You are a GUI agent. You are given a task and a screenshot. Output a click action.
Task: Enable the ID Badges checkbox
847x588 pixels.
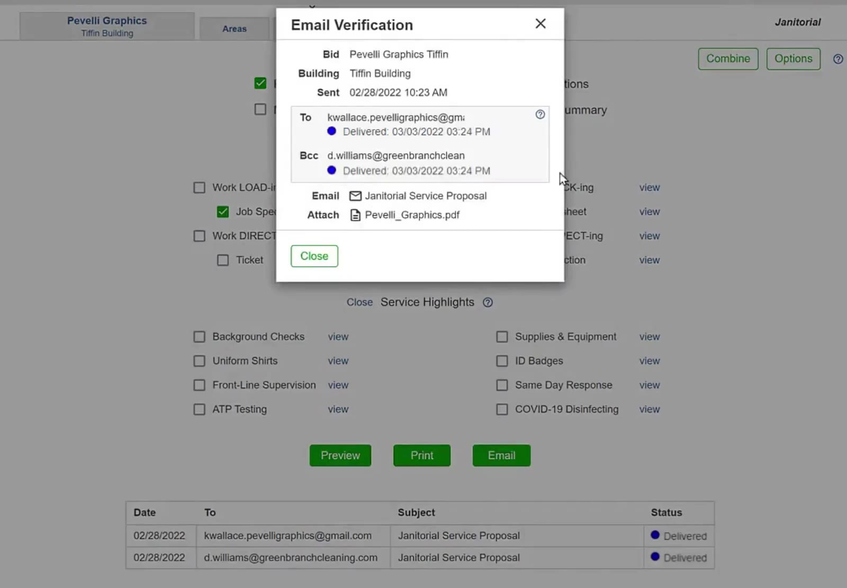502,361
